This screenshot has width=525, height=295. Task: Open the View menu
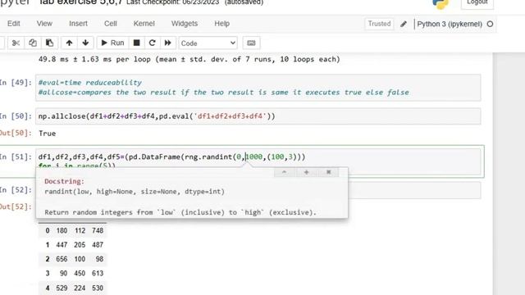[44, 24]
